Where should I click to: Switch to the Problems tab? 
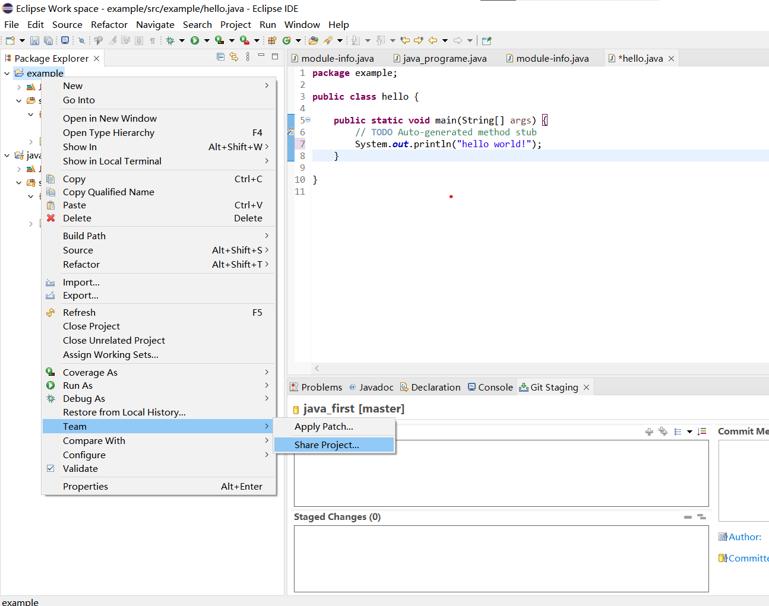[x=316, y=387]
